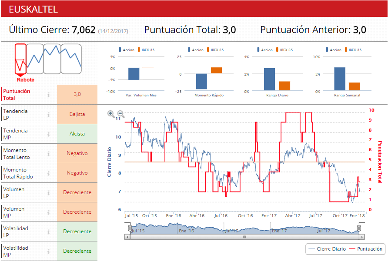Toggle Accion legend in Rango Semanal chart
Viewport: 388px width, 261px height.
tap(333, 50)
